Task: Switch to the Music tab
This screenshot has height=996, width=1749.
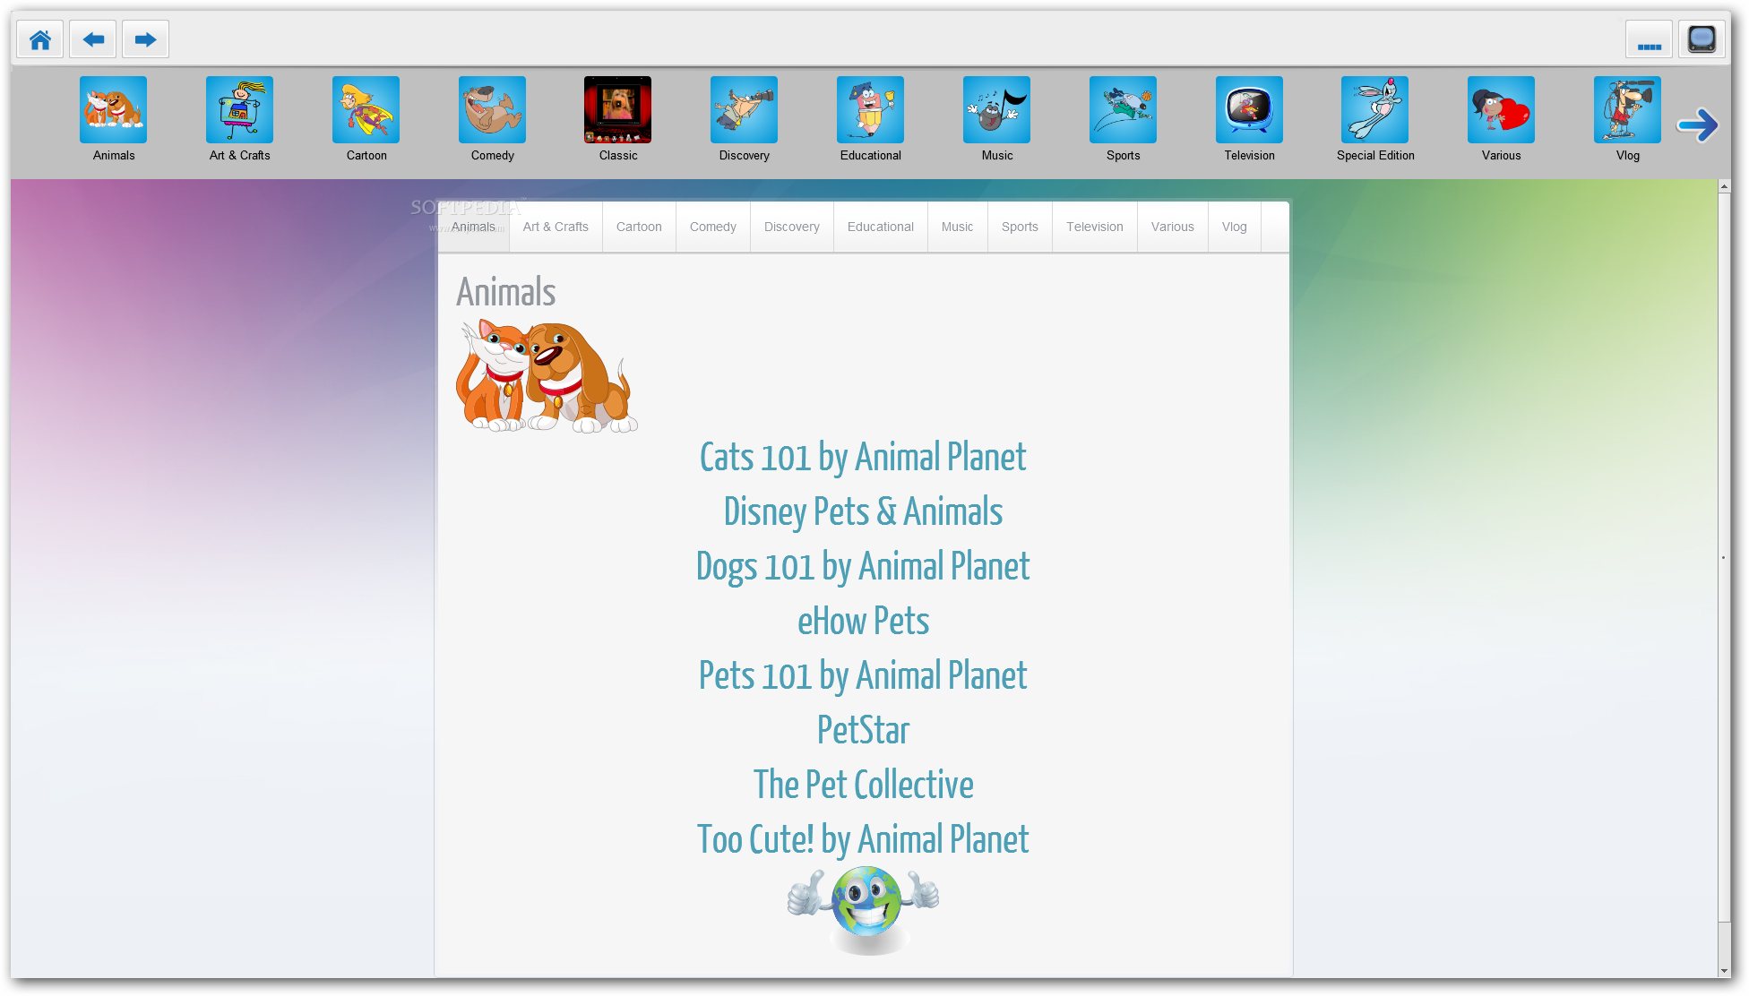Action: pyautogui.click(x=957, y=228)
